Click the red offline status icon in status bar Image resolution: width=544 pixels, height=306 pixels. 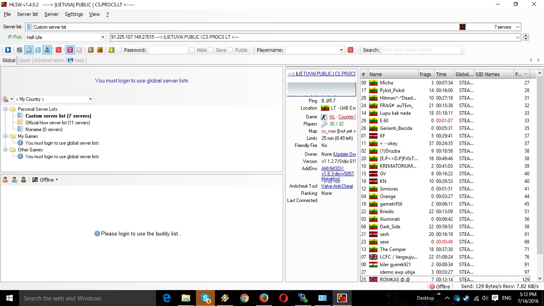tap(432, 286)
